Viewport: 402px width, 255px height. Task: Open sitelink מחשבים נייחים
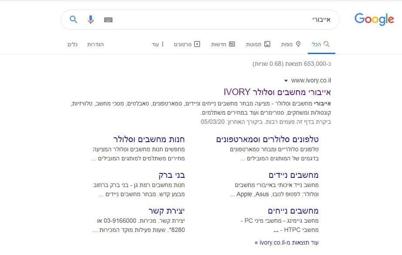click(x=293, y=211)
